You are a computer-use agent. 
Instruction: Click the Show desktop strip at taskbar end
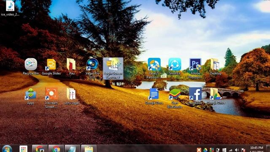[268, 149]
